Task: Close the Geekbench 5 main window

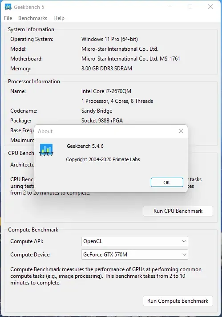Action: point(210,7)
